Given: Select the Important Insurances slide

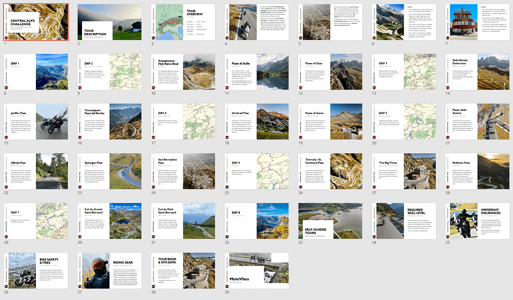Looking at the screenshot, I should (478, 221).
